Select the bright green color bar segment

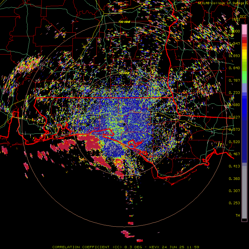(x=244, y=76)
